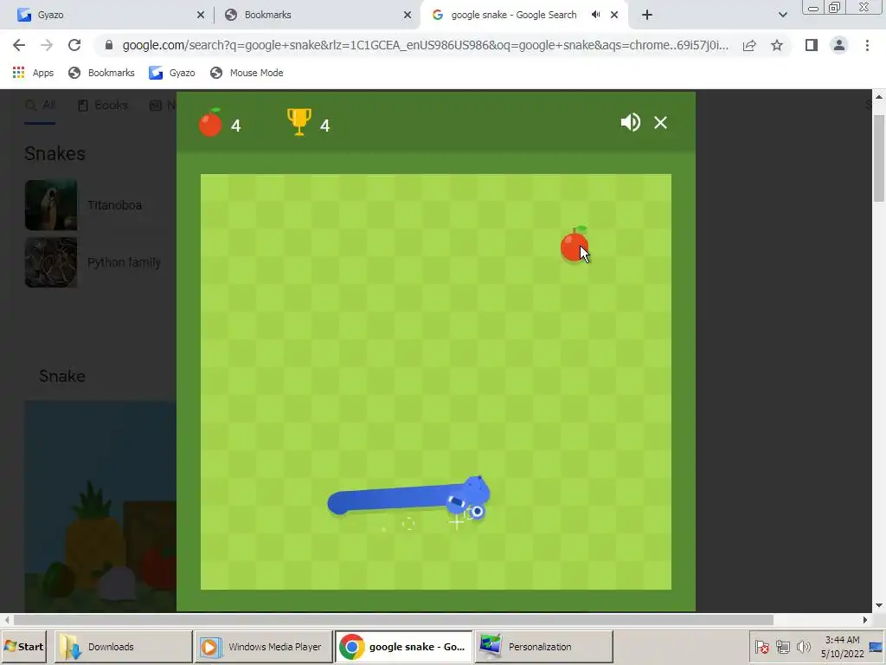
Task: Open the Python family thumbnail
Action: [51, 262]
